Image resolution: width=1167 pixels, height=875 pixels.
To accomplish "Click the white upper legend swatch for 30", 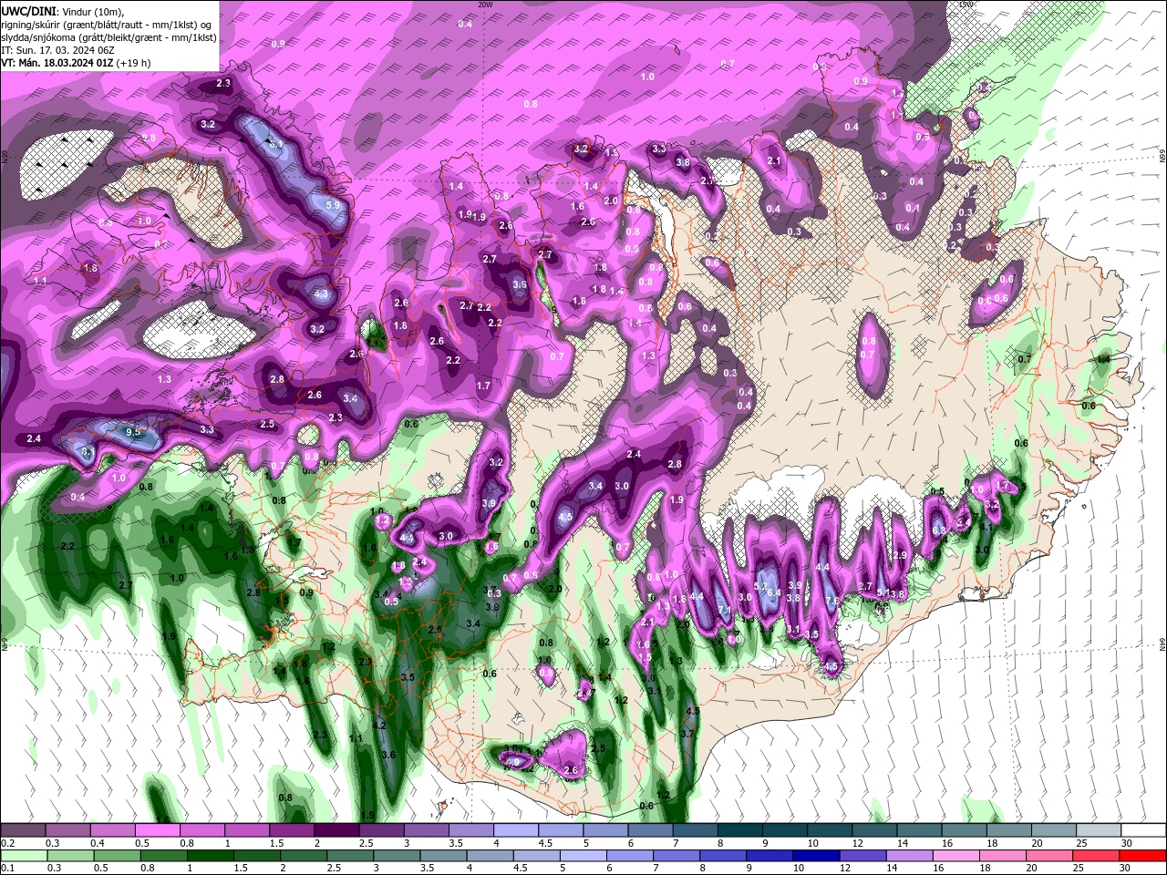I will click(x=1143, y=830).
